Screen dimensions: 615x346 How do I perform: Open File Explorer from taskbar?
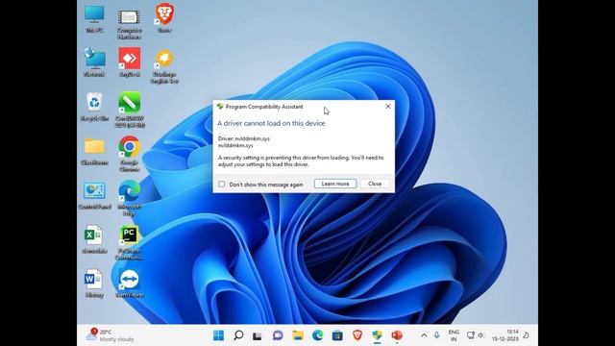click(x=298, y=335)
